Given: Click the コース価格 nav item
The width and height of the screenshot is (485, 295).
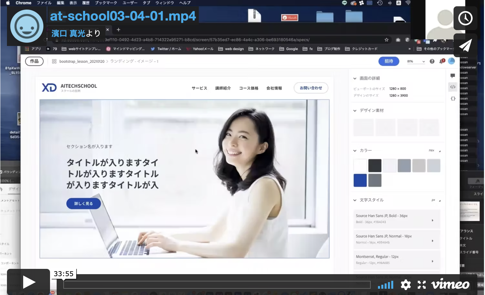Looking at the screenshot, I should tap(248, 88).
